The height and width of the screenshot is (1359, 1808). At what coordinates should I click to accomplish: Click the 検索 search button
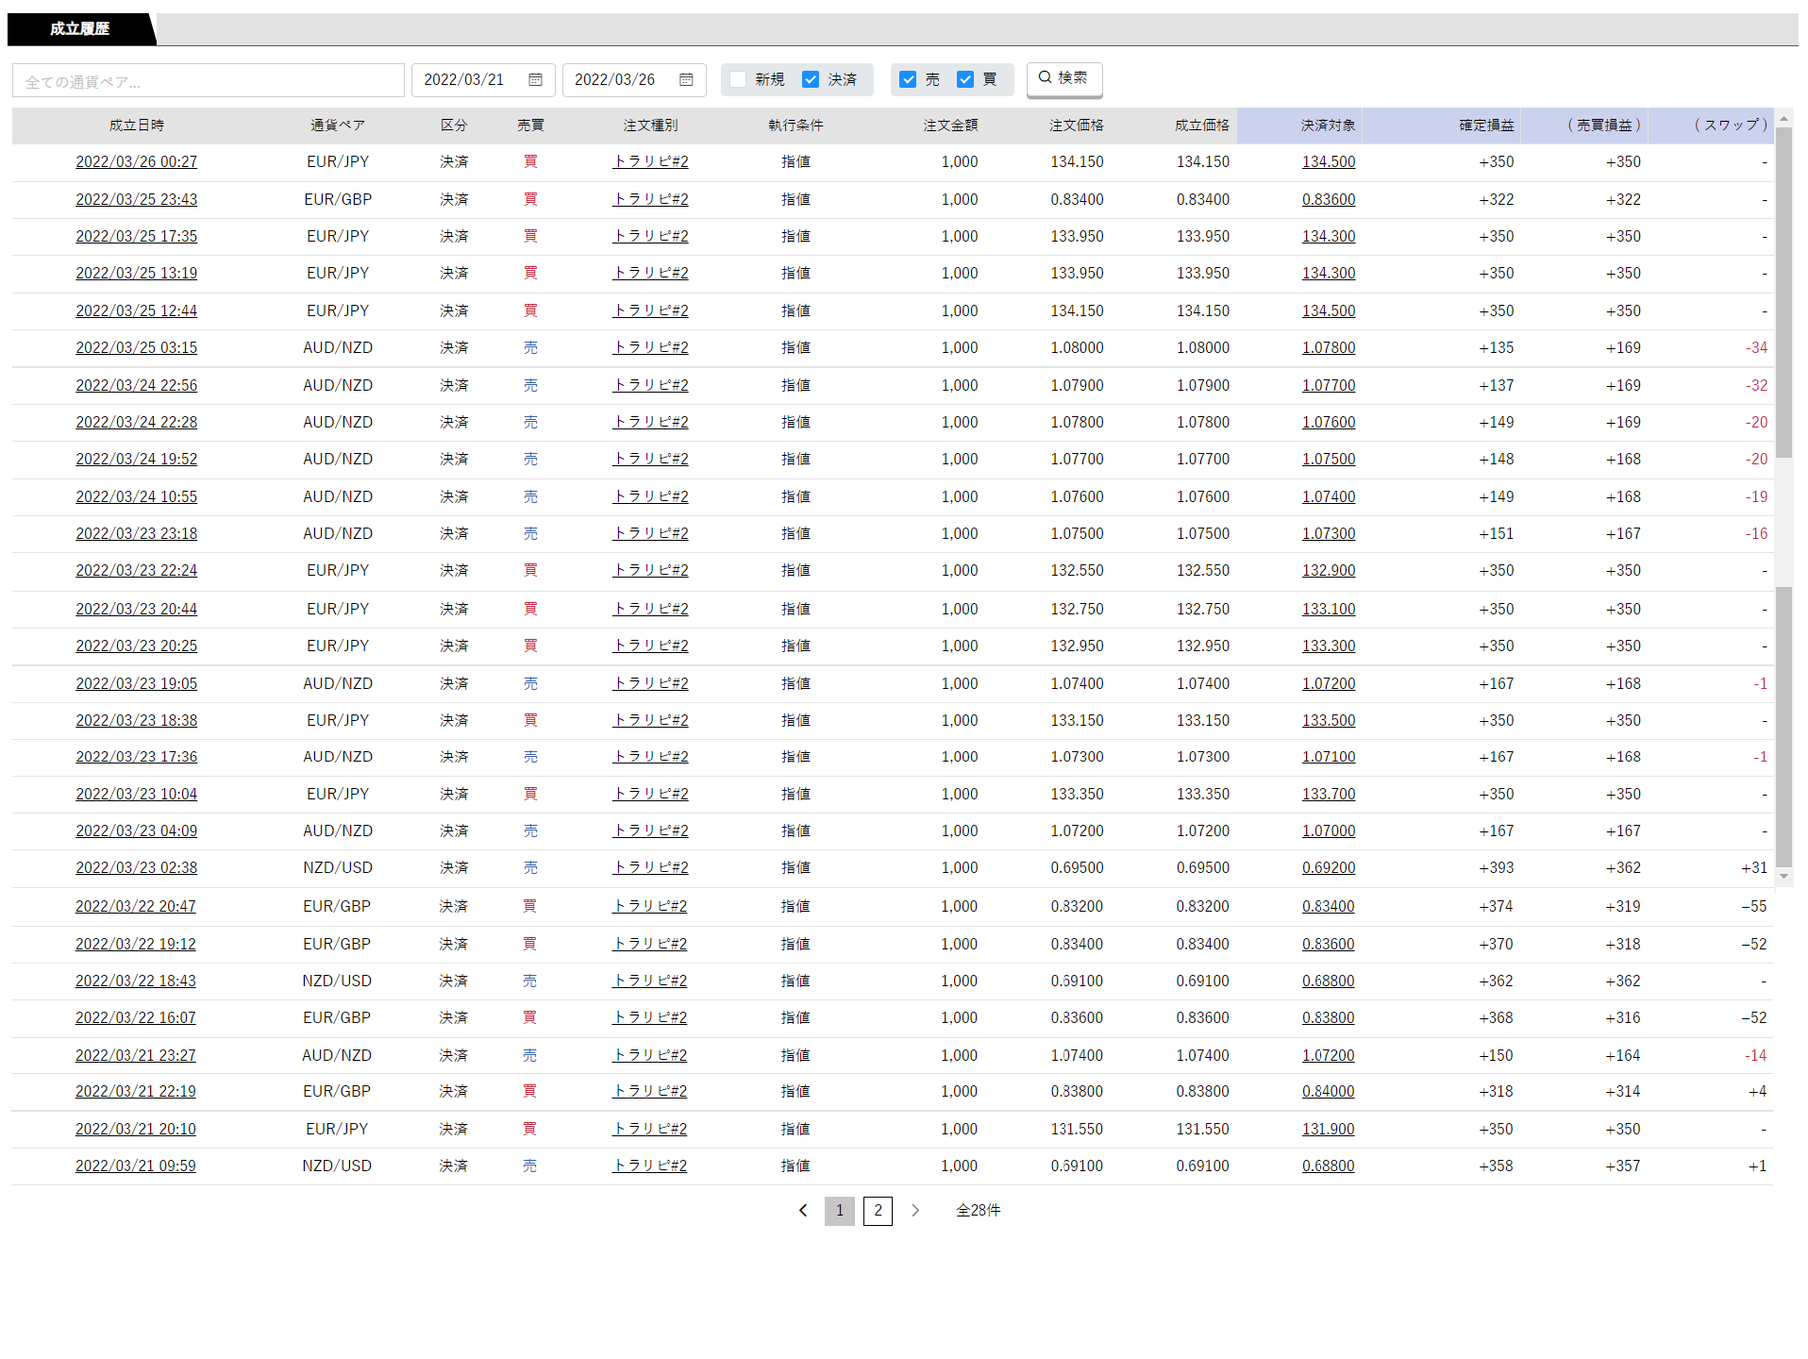click(1063, 78)
